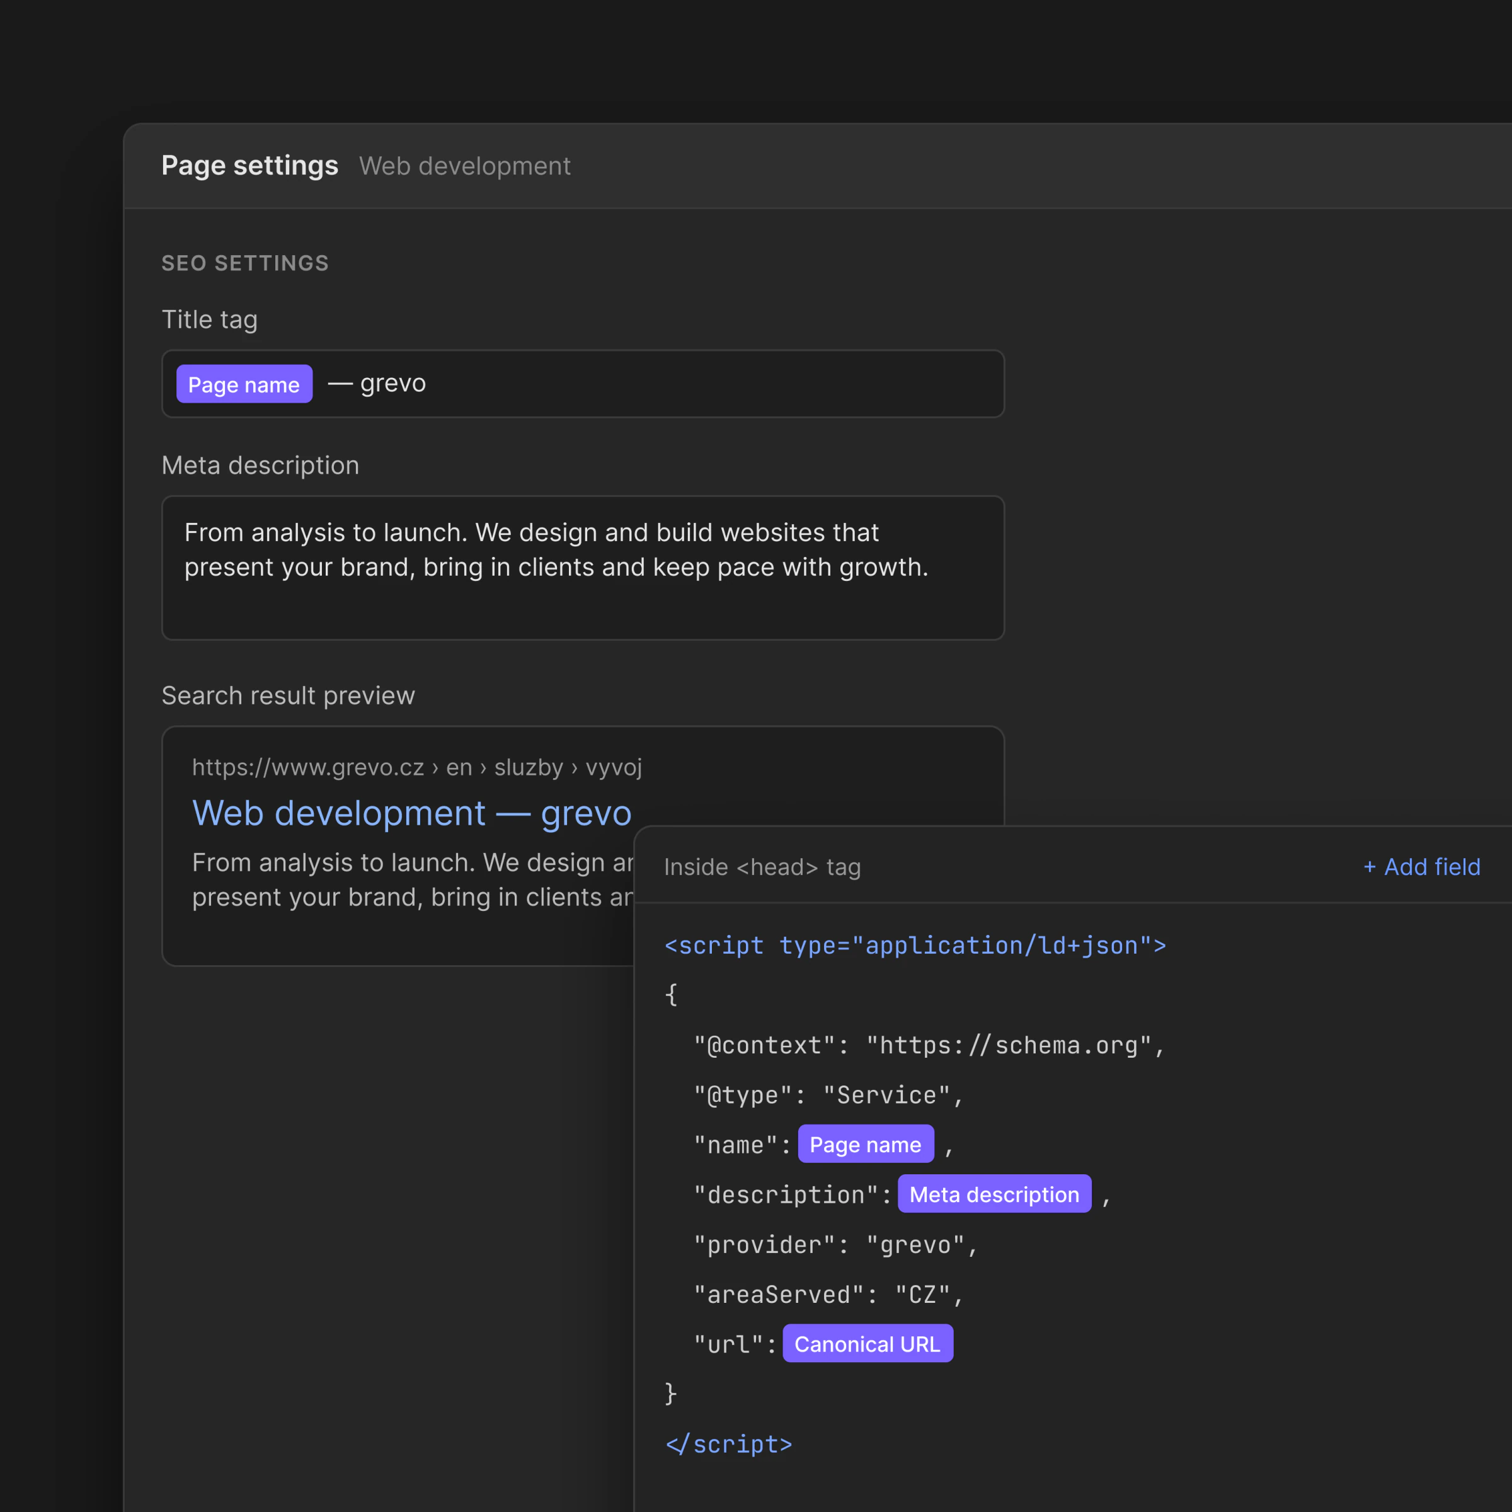Click the Meta description field label
Screen dimensions: 1512x1512
click(x=260, y=466)
